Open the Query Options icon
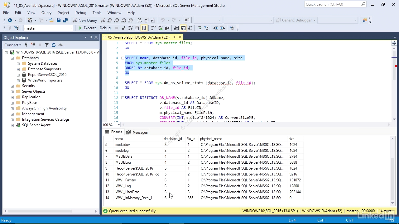The width and height of the screenshot is (399, 224). point(137,28)
